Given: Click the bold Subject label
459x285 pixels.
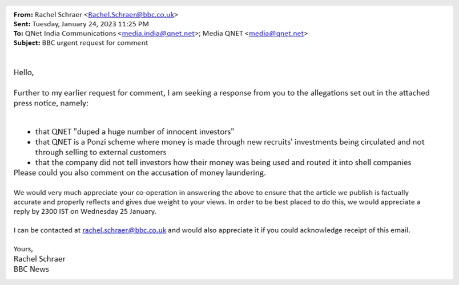Looking at the screenshot, I should coord(27,43).
